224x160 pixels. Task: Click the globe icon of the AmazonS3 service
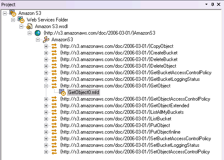coord(38,33)
